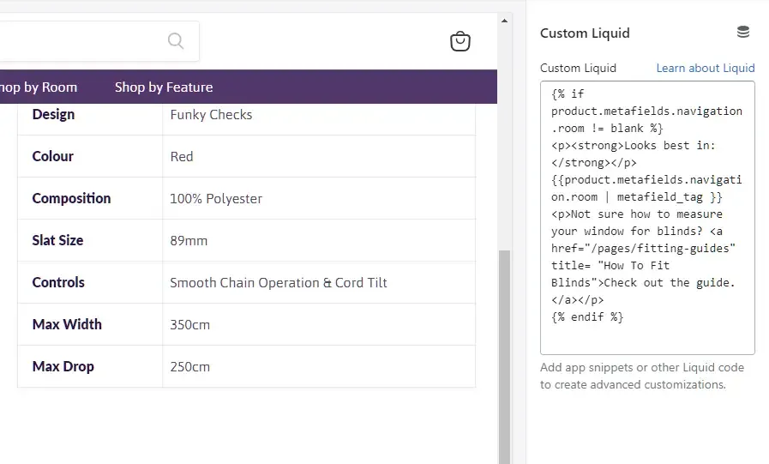
Task: Click the search magnifier icon
Action: tap(176, 40)
